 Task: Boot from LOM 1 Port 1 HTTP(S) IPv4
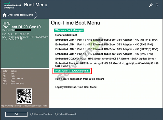click(107, 40)
